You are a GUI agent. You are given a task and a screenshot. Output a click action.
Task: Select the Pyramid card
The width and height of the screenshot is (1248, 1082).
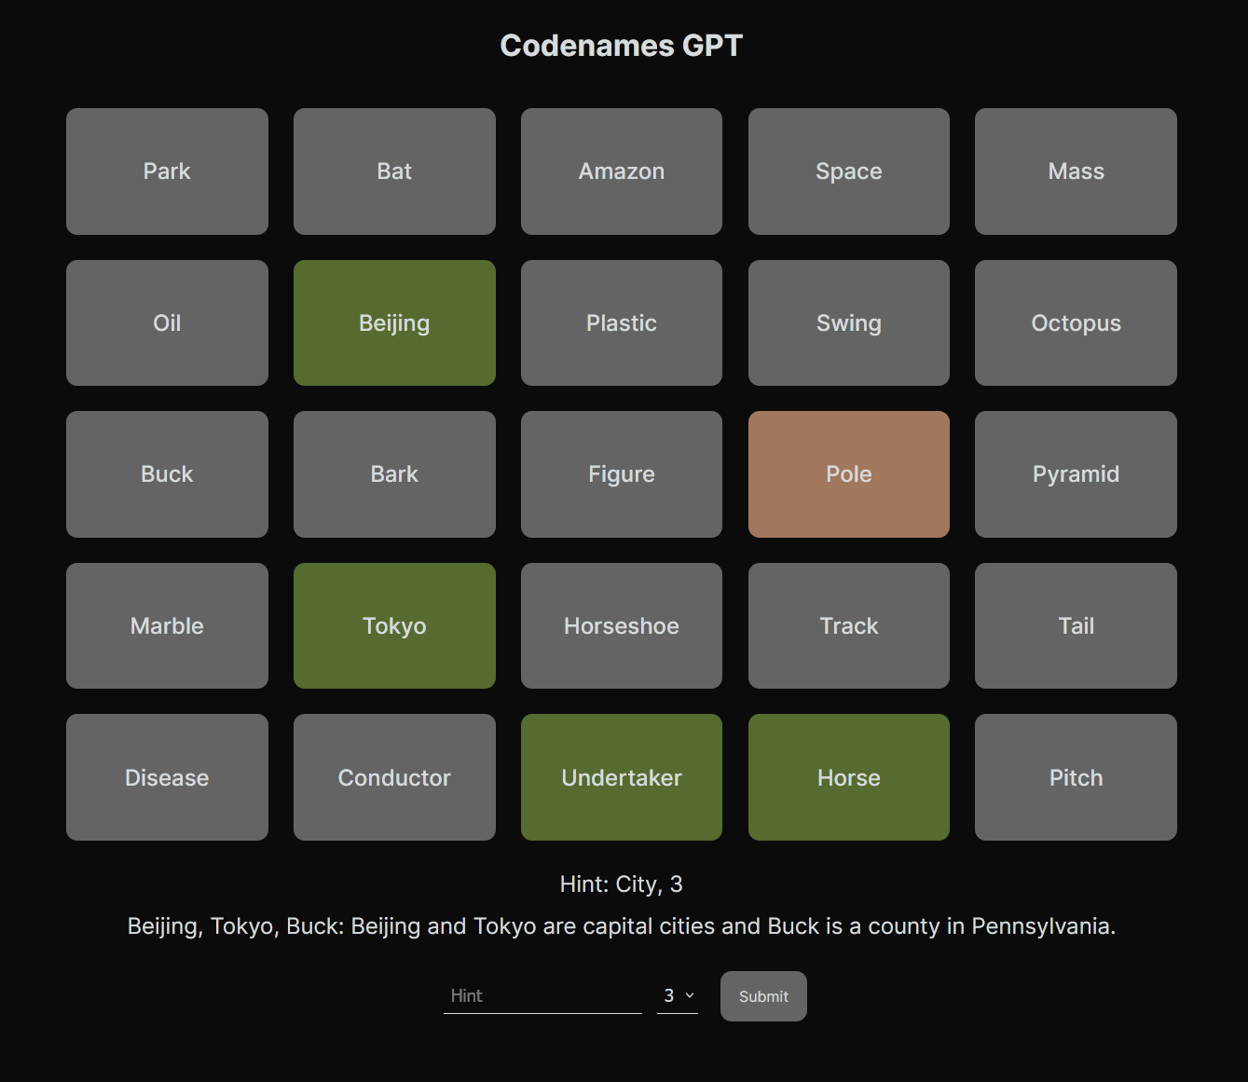[x=1076, y=474]
